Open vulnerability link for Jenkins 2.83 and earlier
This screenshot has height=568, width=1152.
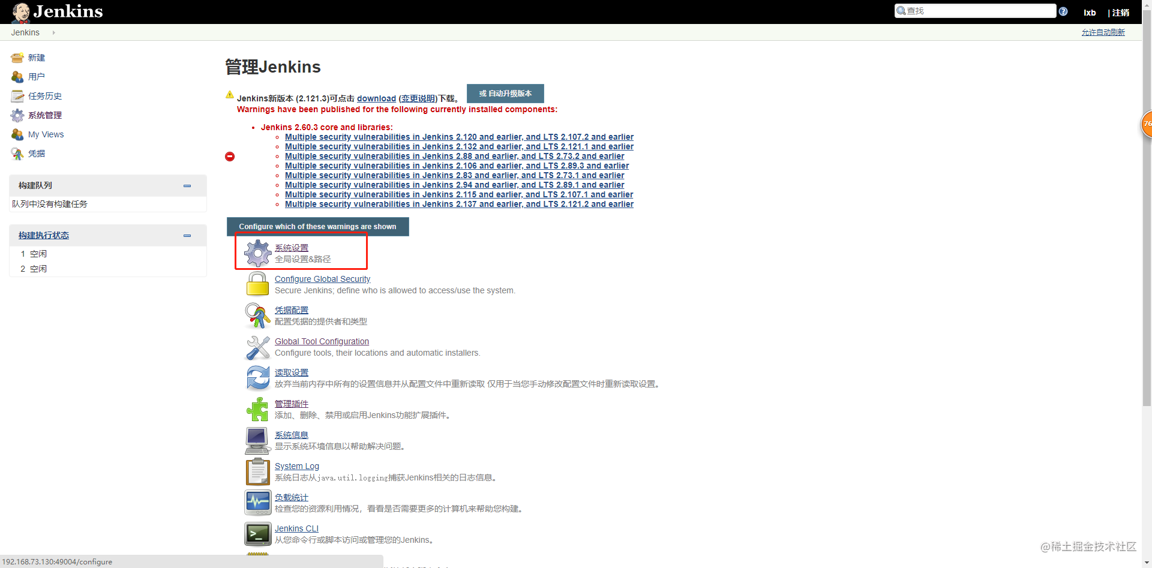click(x=455, y=175)
